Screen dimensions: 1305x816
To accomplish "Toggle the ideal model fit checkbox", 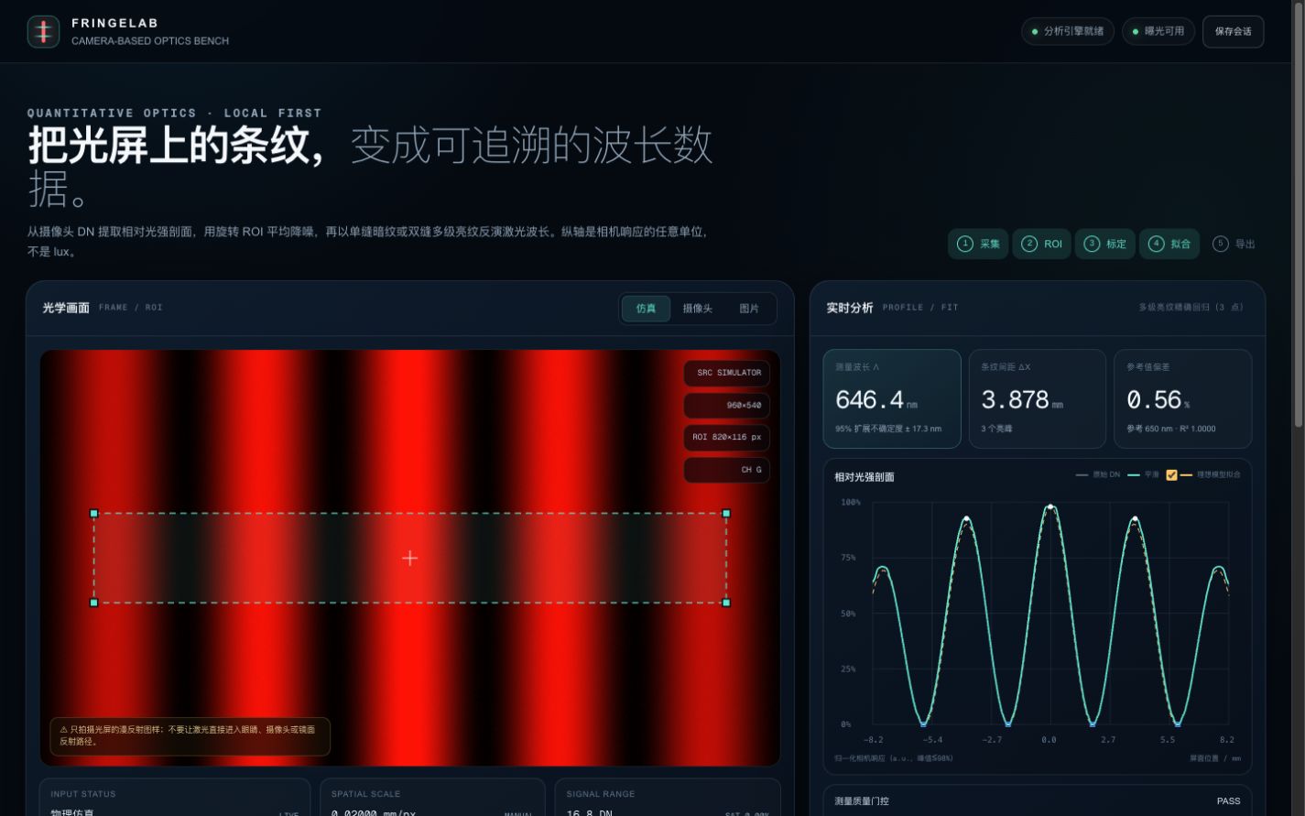I will [x=1171, y=475].
